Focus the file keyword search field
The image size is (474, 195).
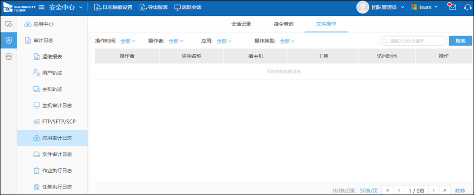(x=413, y=41)
